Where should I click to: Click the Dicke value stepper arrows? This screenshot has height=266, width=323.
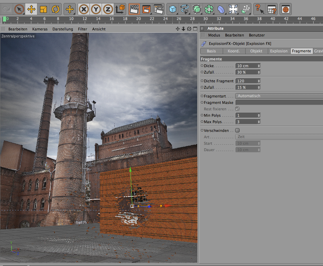pos(259,66)
